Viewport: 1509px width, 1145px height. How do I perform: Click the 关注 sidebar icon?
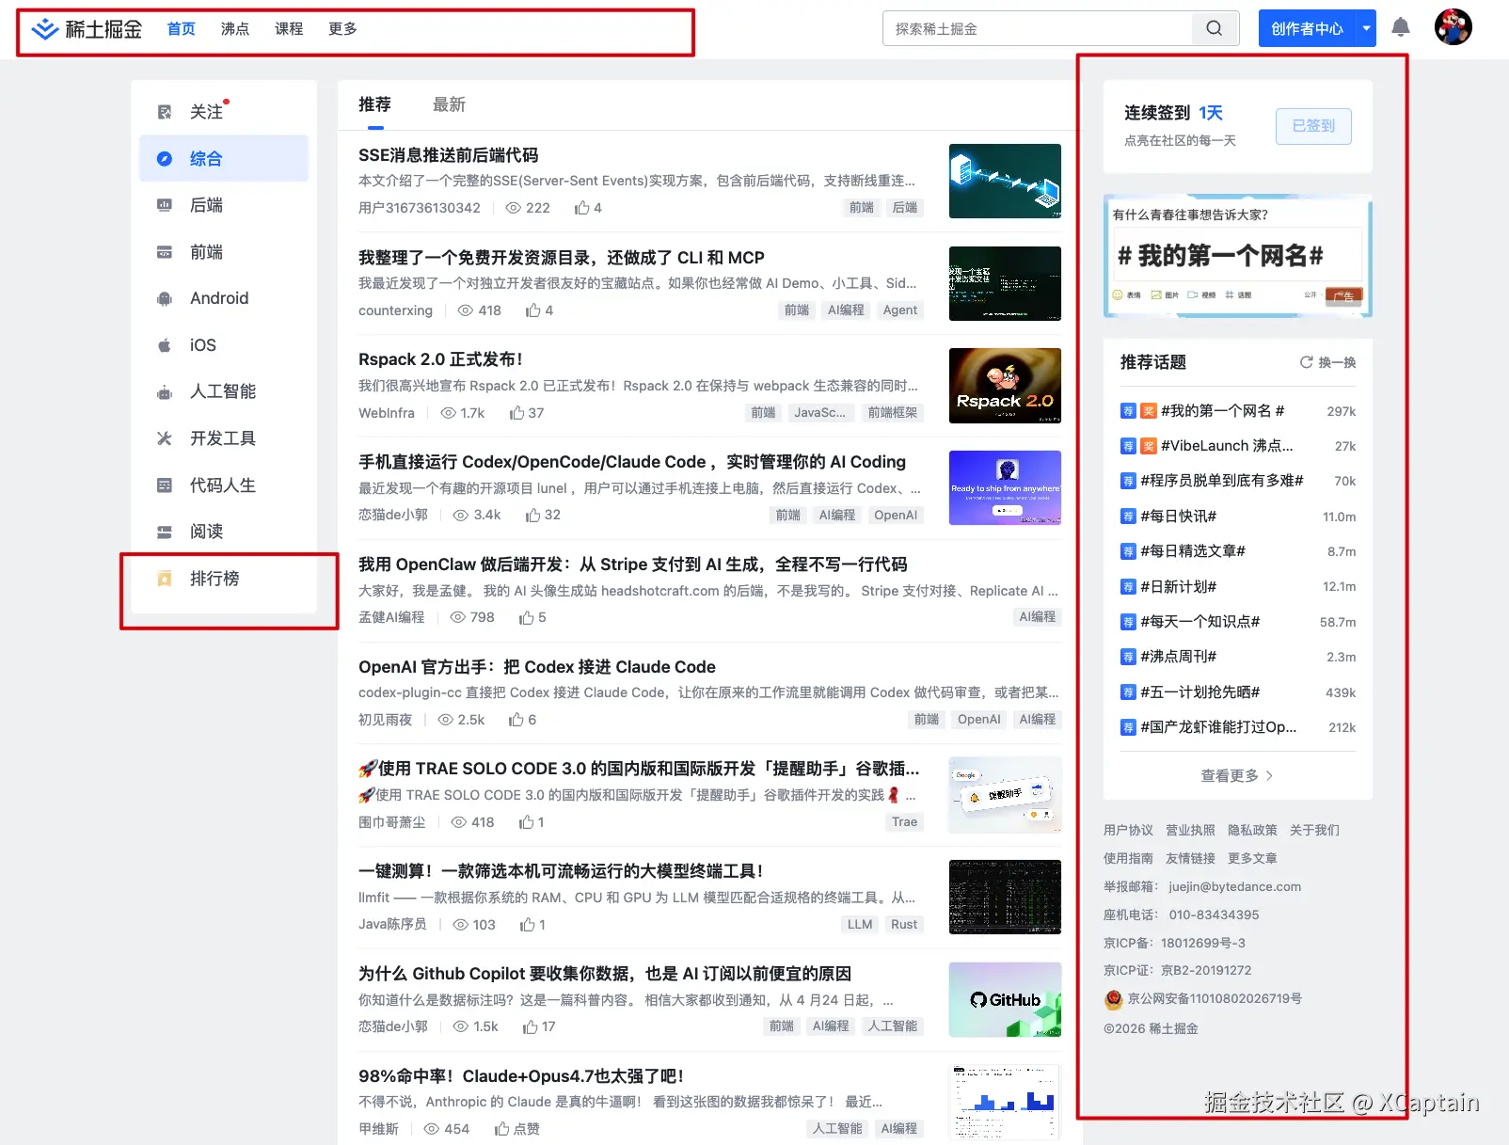tap(165, 112)
